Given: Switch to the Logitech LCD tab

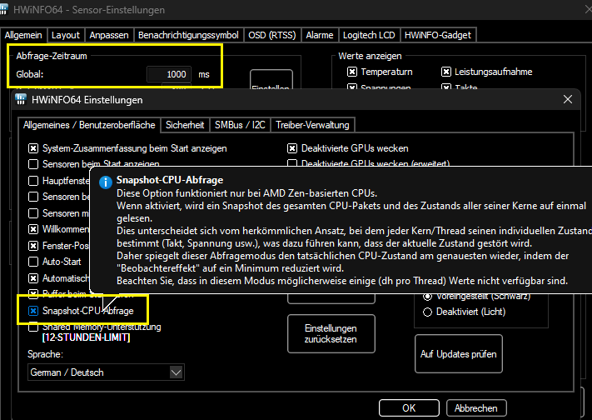Looking at the screenshot, I should click(369, 35).
